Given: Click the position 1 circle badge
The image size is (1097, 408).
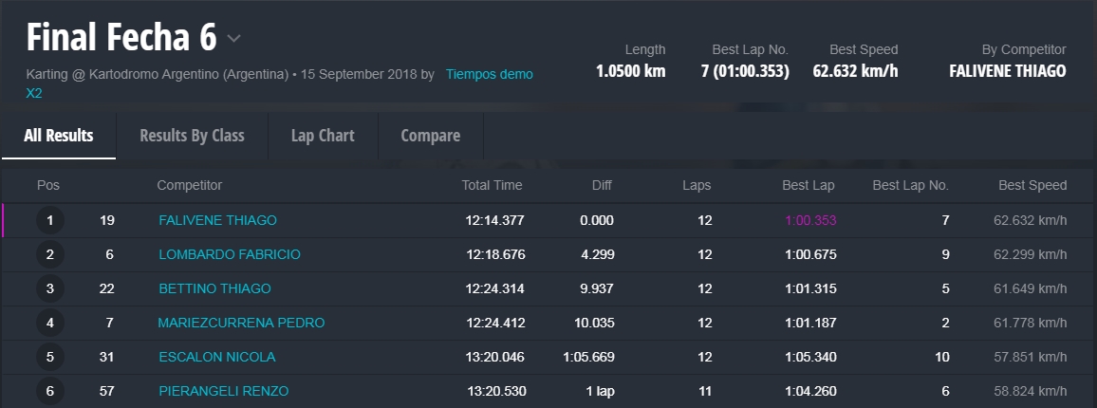Looking at the screenshot, I should point(49,221).
